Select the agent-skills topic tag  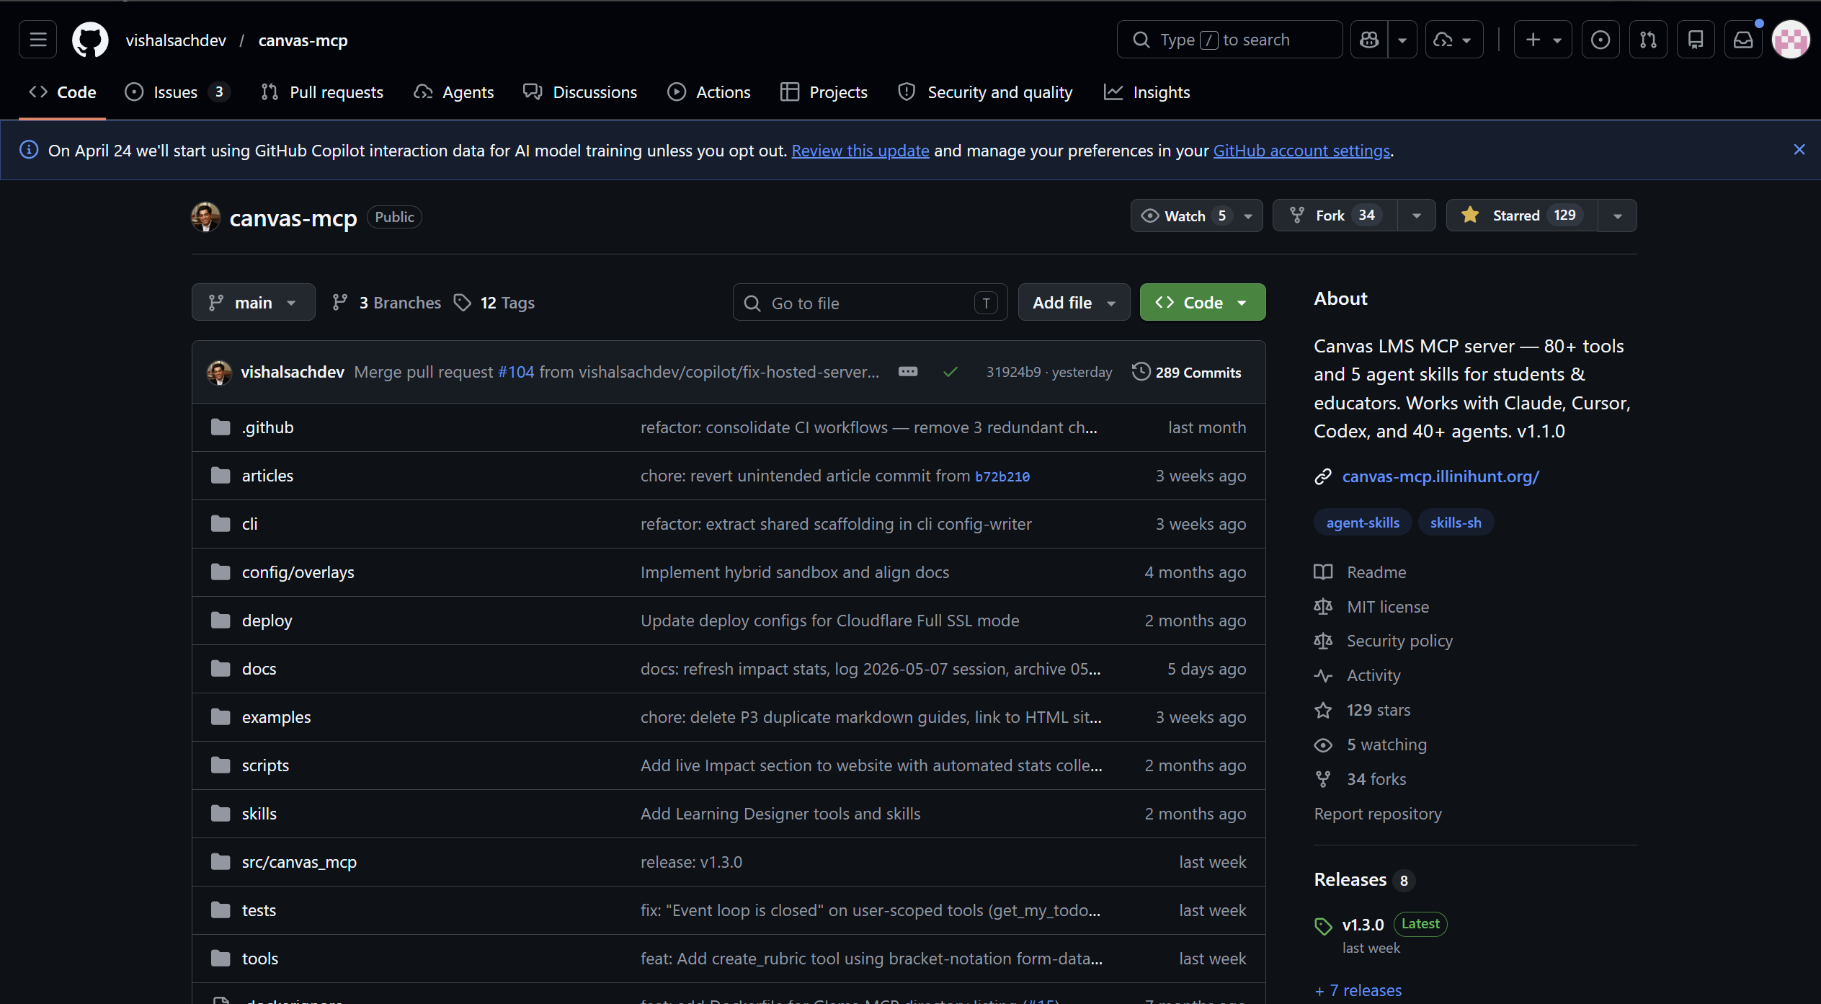[x=1363, y=523]
